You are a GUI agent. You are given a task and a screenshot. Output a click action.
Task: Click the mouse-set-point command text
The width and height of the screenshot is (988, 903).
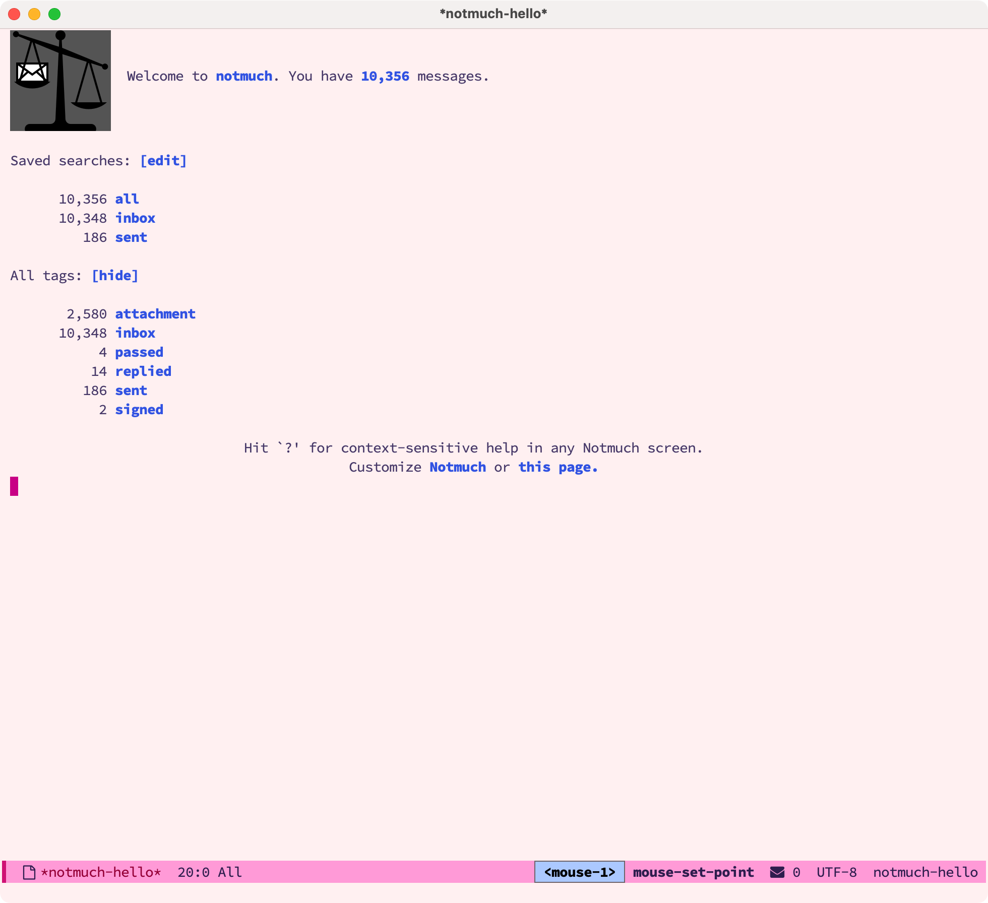click(x=694, y=872)
